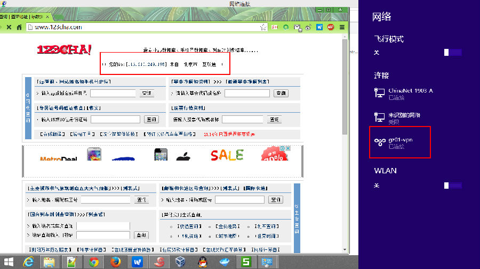The image size is (480, 269).
Task: Open VirtualBox cube icon in taskbar
Action: 181,262
